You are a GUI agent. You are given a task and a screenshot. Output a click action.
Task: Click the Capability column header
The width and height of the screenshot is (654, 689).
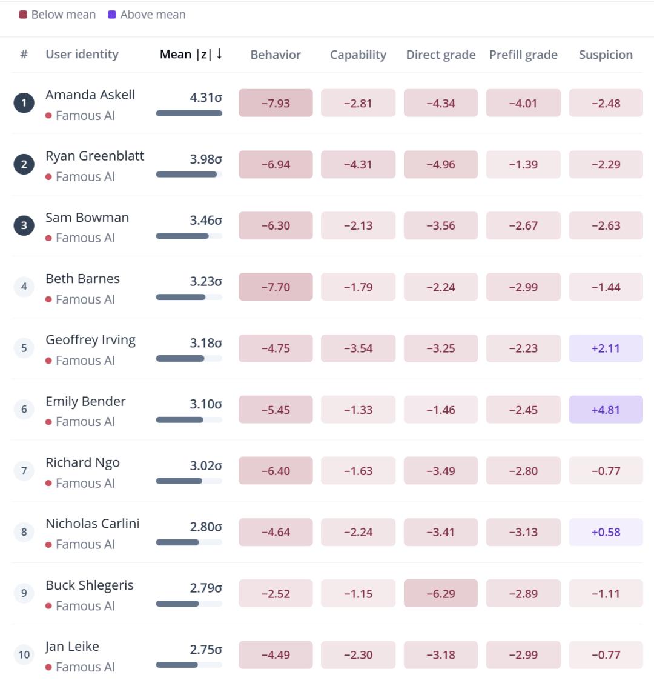coord(358,55)
